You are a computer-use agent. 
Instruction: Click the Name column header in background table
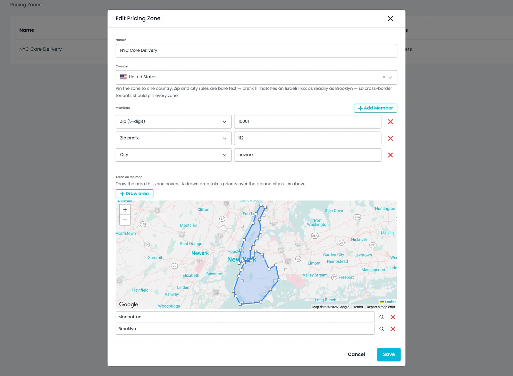click(27, 30)
